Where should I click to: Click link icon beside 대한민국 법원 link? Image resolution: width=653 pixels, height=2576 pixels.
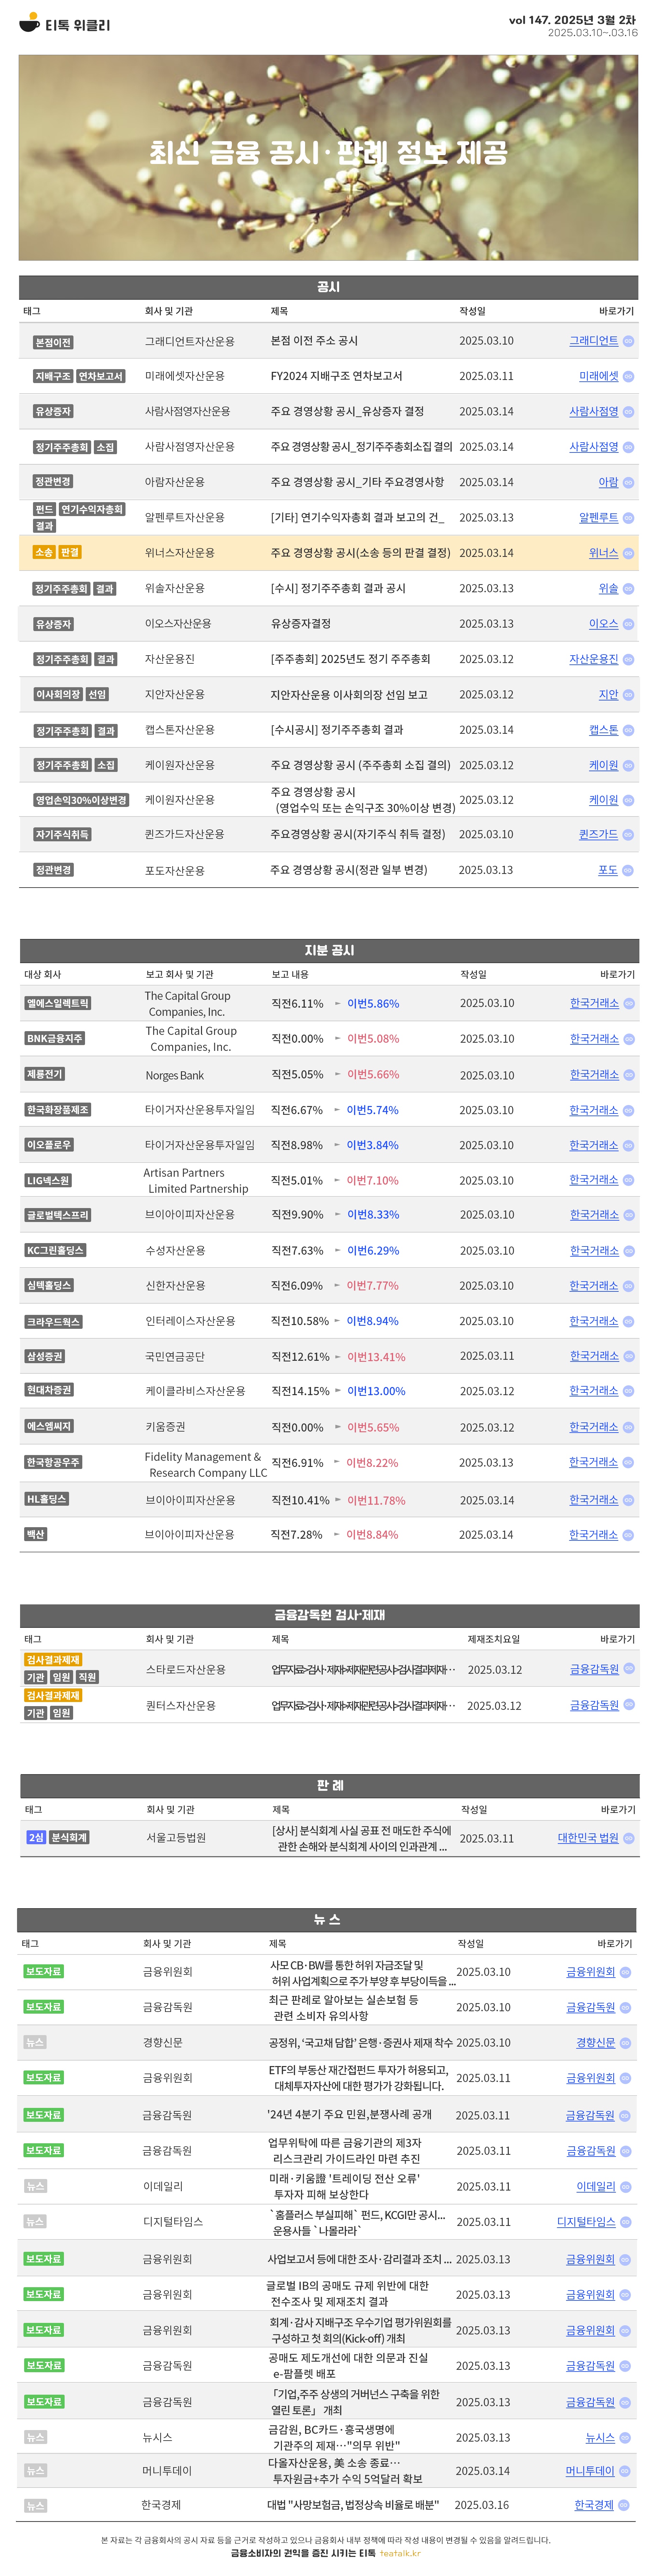[629, 1838]
